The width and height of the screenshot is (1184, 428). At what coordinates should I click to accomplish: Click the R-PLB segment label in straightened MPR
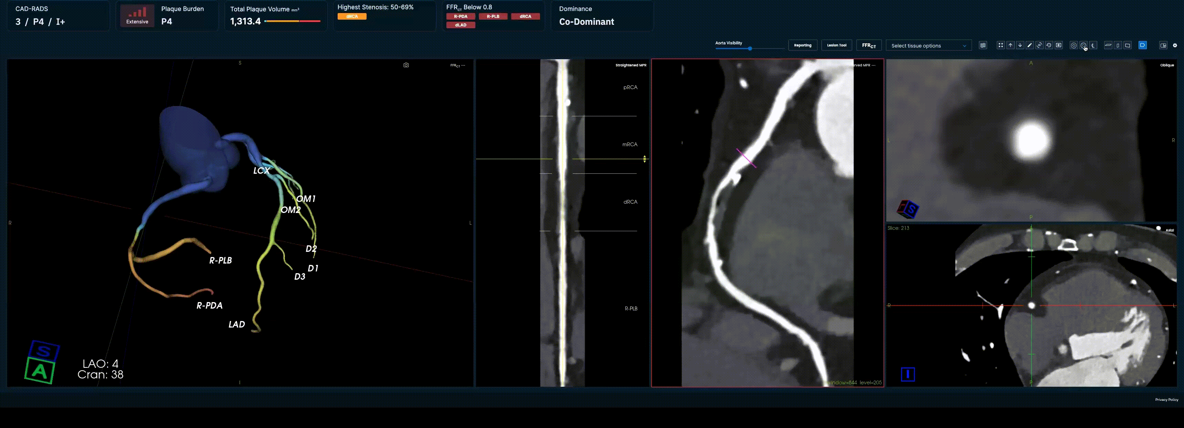631,309
